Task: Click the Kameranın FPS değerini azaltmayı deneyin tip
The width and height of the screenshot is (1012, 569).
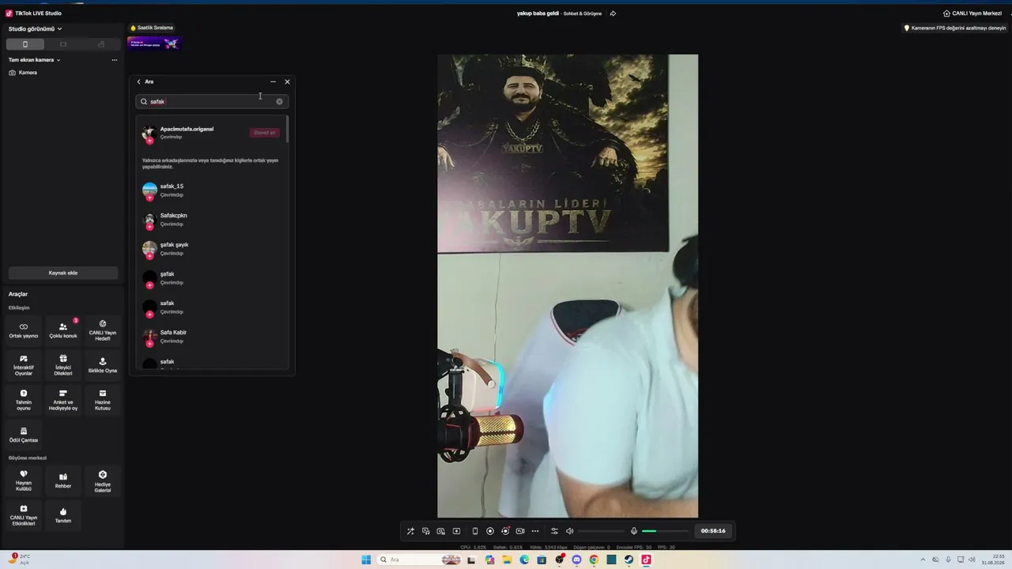Action: (x=955, y=28)
